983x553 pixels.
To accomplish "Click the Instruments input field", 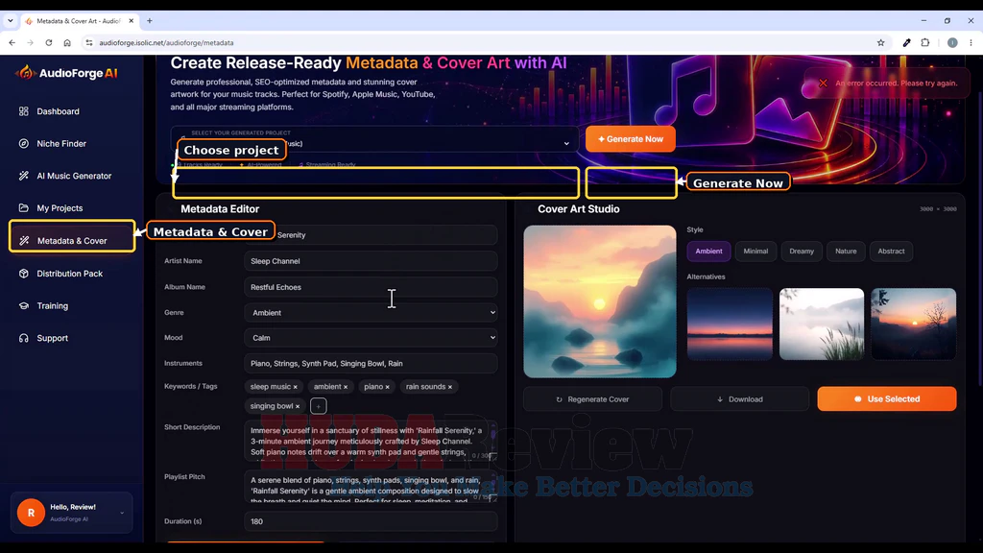I will [x=371, y=363].
